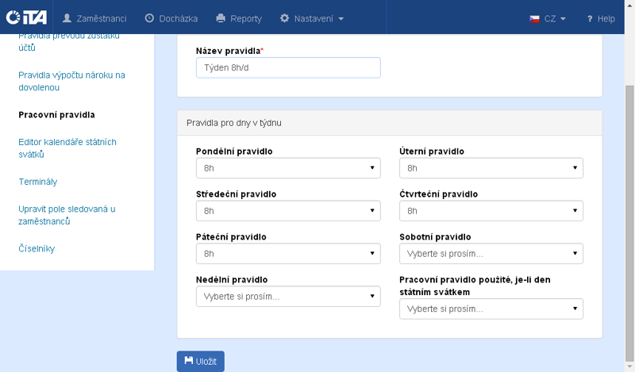Click the Název pravidla text field
Viewport: 635px width, 372px height.
tap(287, 67)
